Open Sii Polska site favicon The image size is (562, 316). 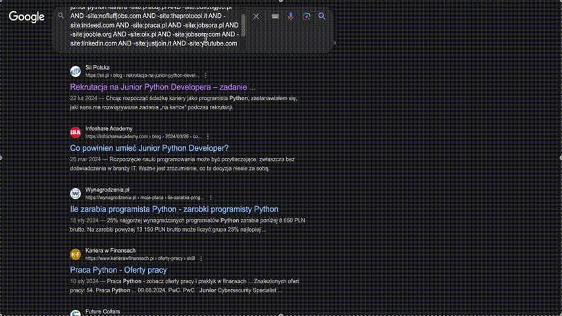point(75,71)
